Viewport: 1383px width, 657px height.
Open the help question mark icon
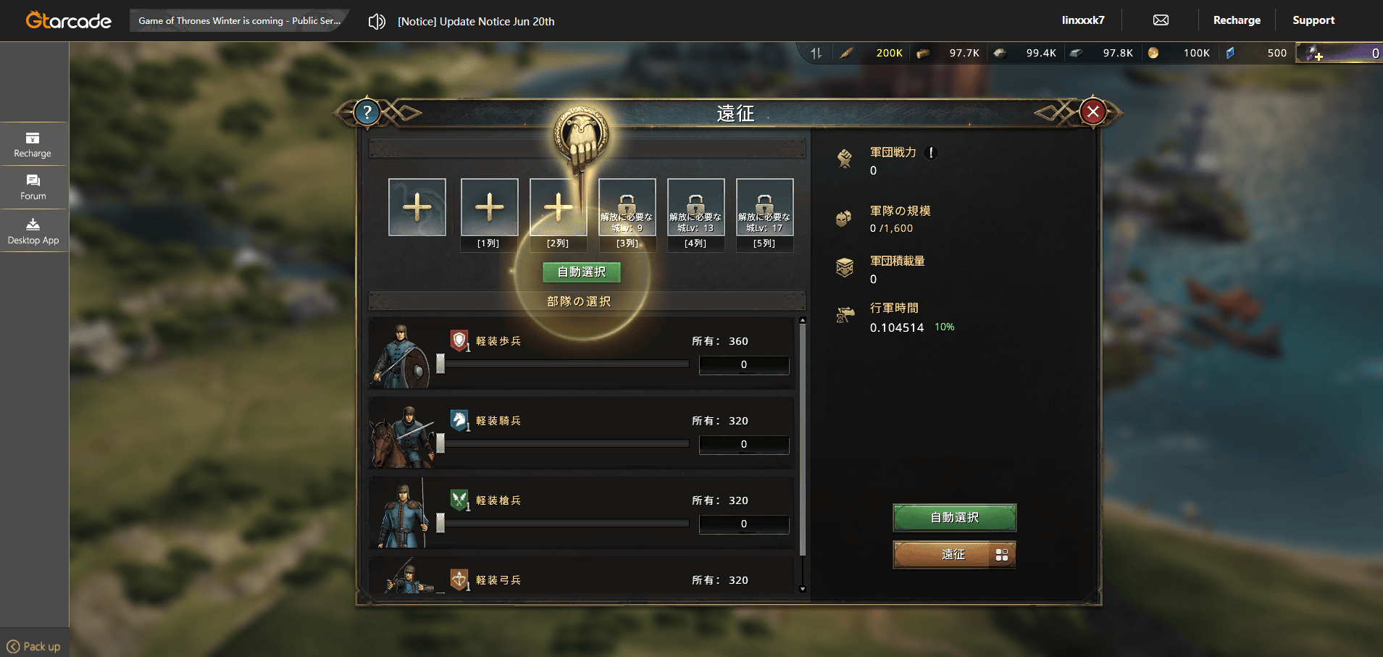367,112
